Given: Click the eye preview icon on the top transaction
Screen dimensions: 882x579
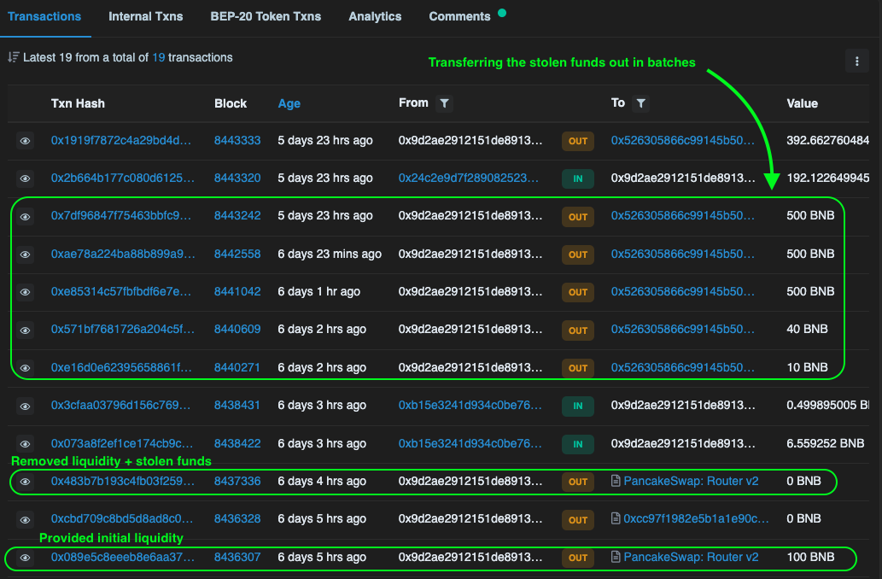Looking at the screenshot, I should tap(25, 140).
